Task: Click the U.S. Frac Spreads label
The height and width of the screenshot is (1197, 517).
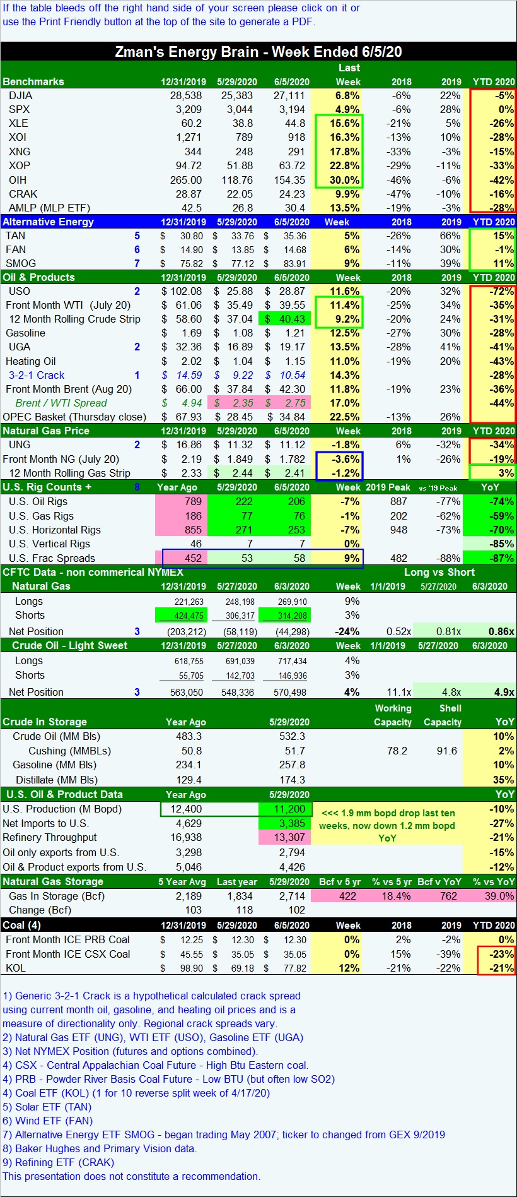Action: pos(52,558)
